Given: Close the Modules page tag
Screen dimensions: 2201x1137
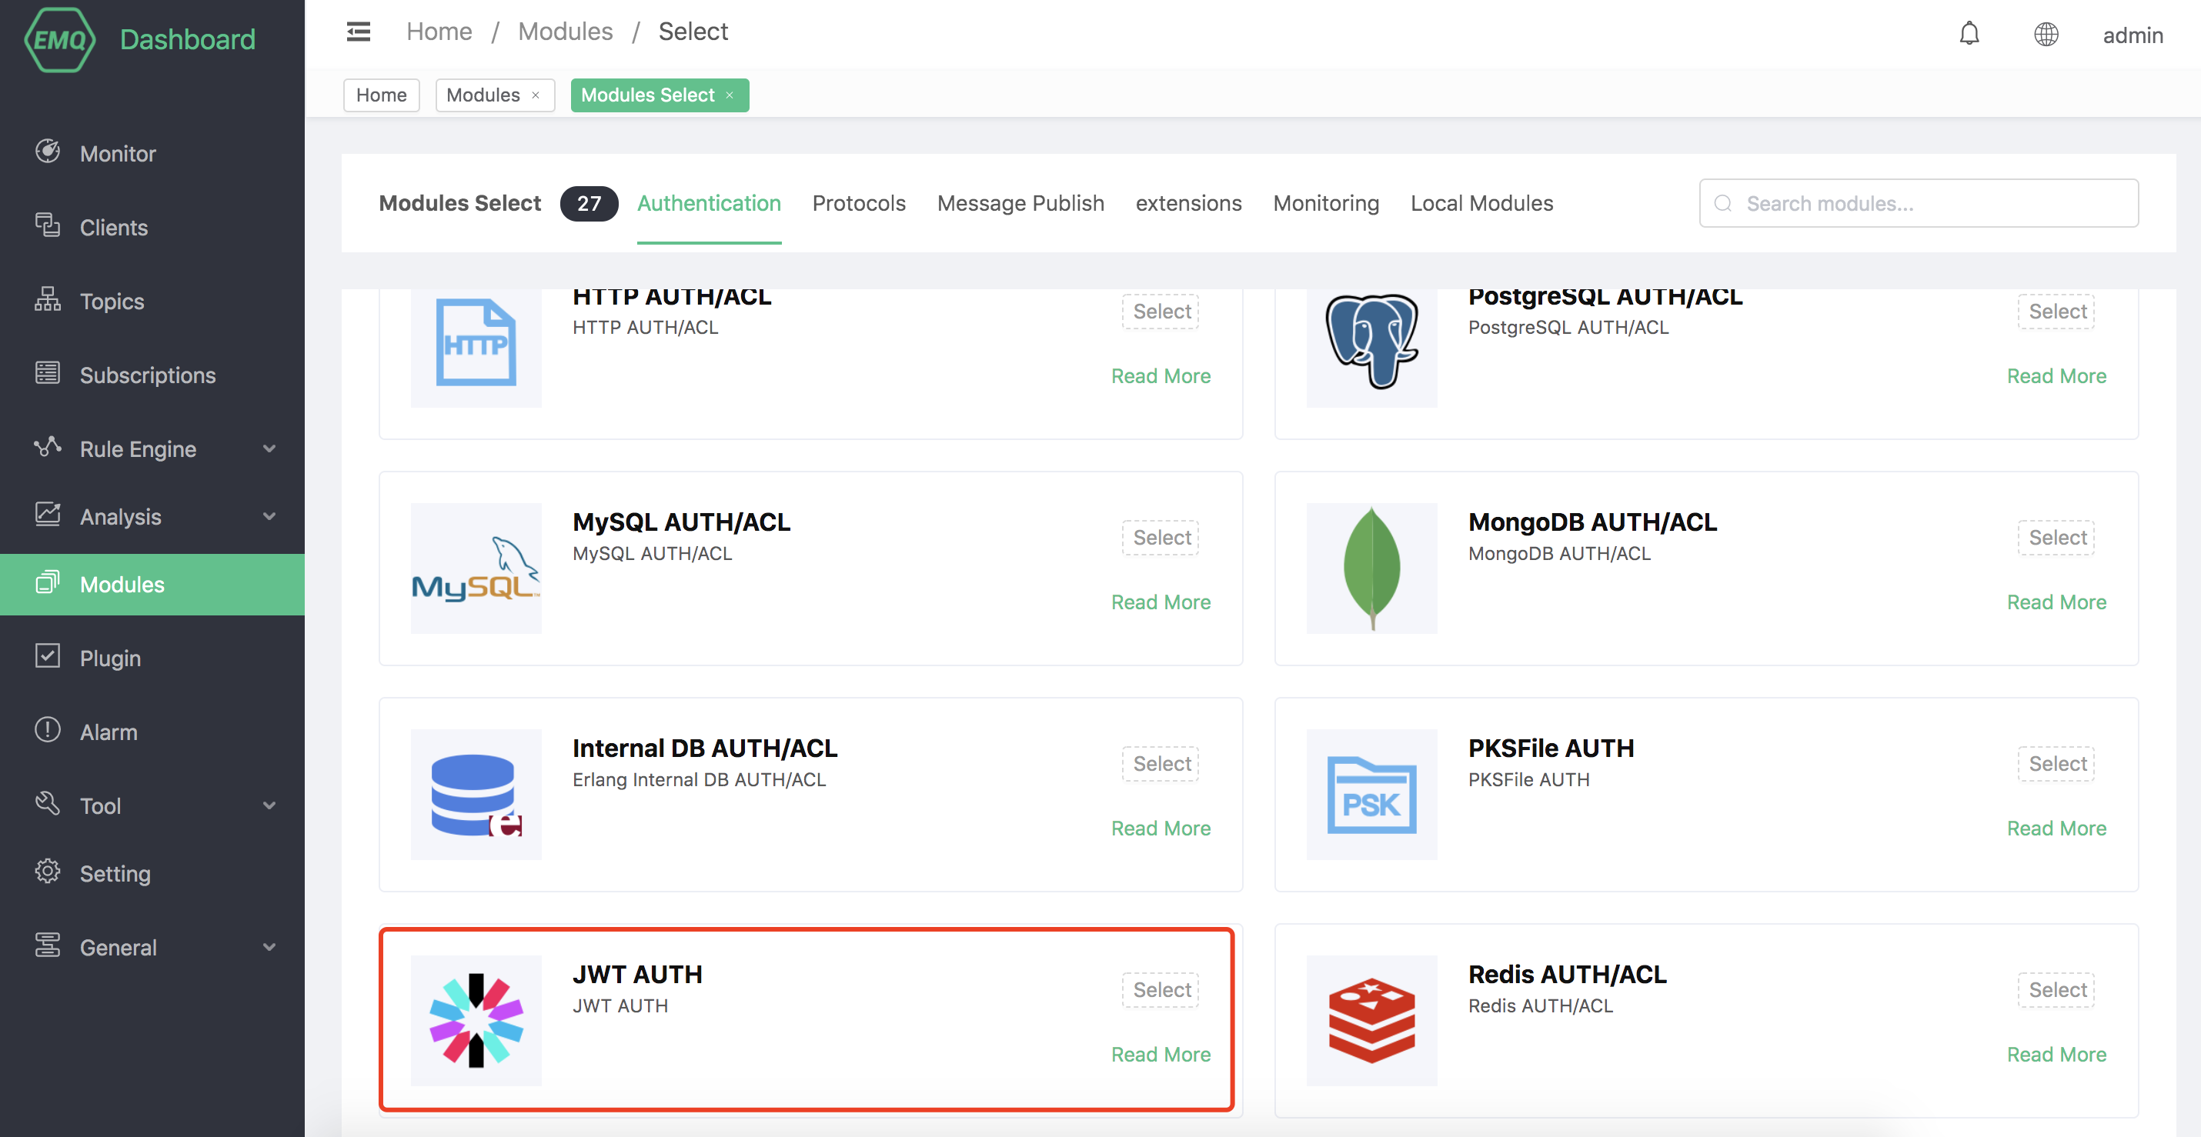Looking at the screenshot, I should pyautogui.click(x=536, y=95).
